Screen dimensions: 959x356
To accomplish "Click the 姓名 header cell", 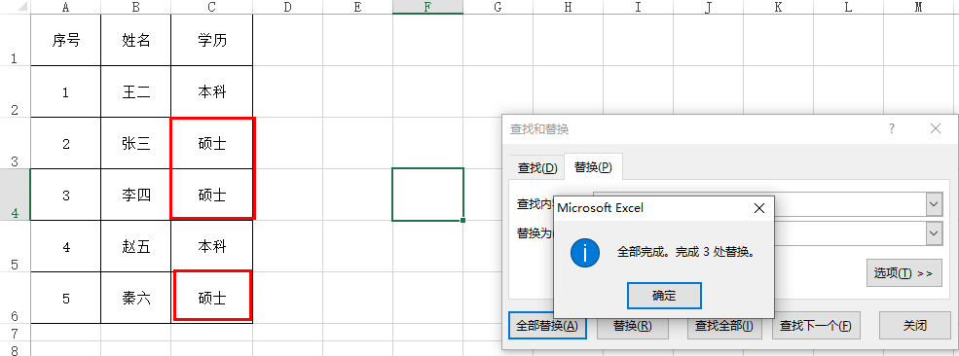I will click(x=135, y=40).
